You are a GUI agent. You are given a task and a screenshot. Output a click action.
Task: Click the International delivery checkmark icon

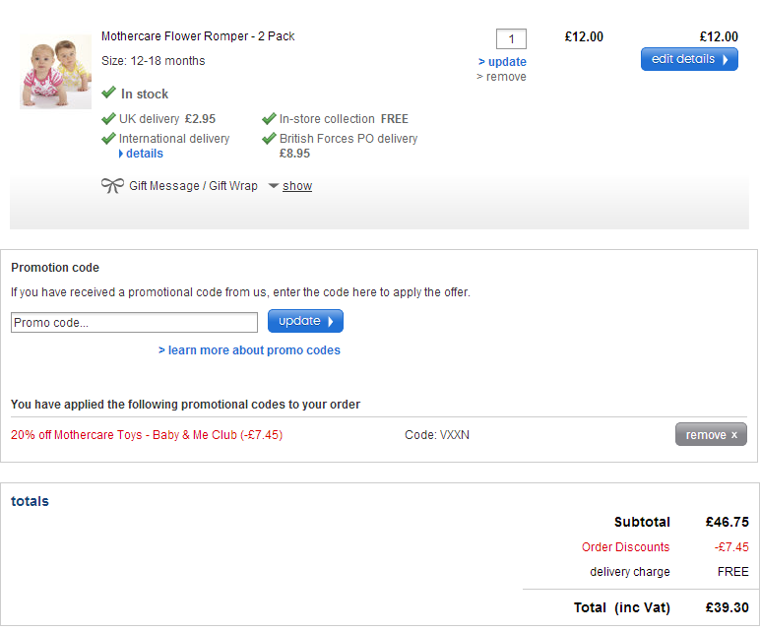click(x=108, y=139)
